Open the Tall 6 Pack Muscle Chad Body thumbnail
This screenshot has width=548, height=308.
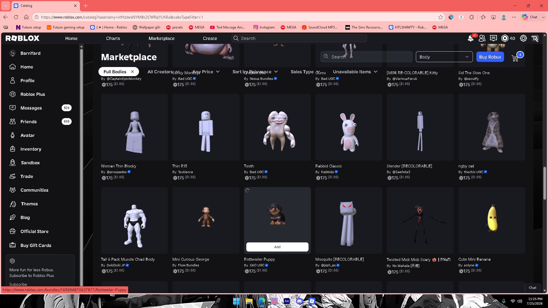pos(134,220)
